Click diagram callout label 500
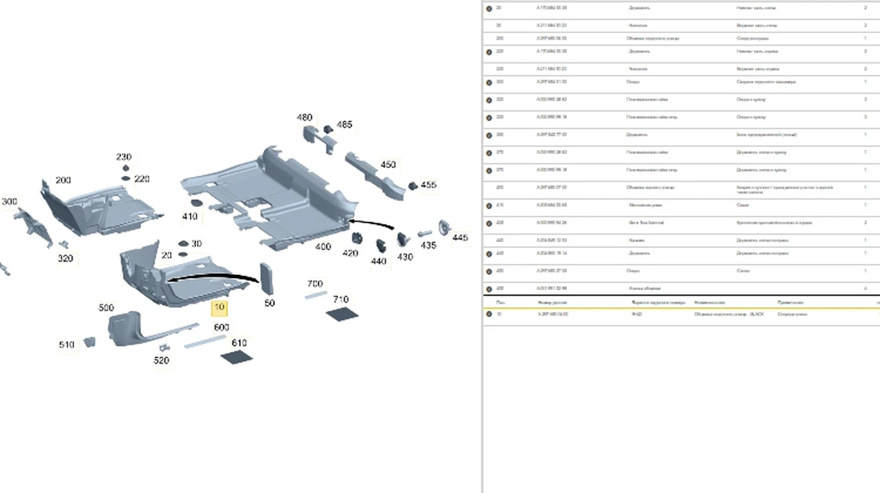Screen dimensions: 880x493 click(x=106, y=308)
